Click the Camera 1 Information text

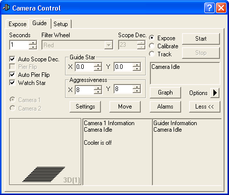[x=109, y=123]
